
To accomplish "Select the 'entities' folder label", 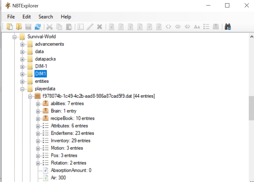I will [x=42, y=81].
